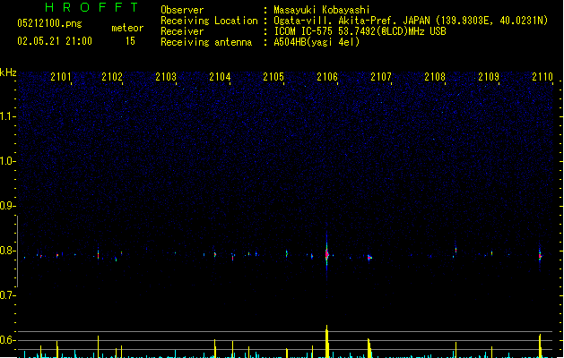Click the 2101 time marker
This screenshot has height=358, width=564.
click(x=61, y=77)
